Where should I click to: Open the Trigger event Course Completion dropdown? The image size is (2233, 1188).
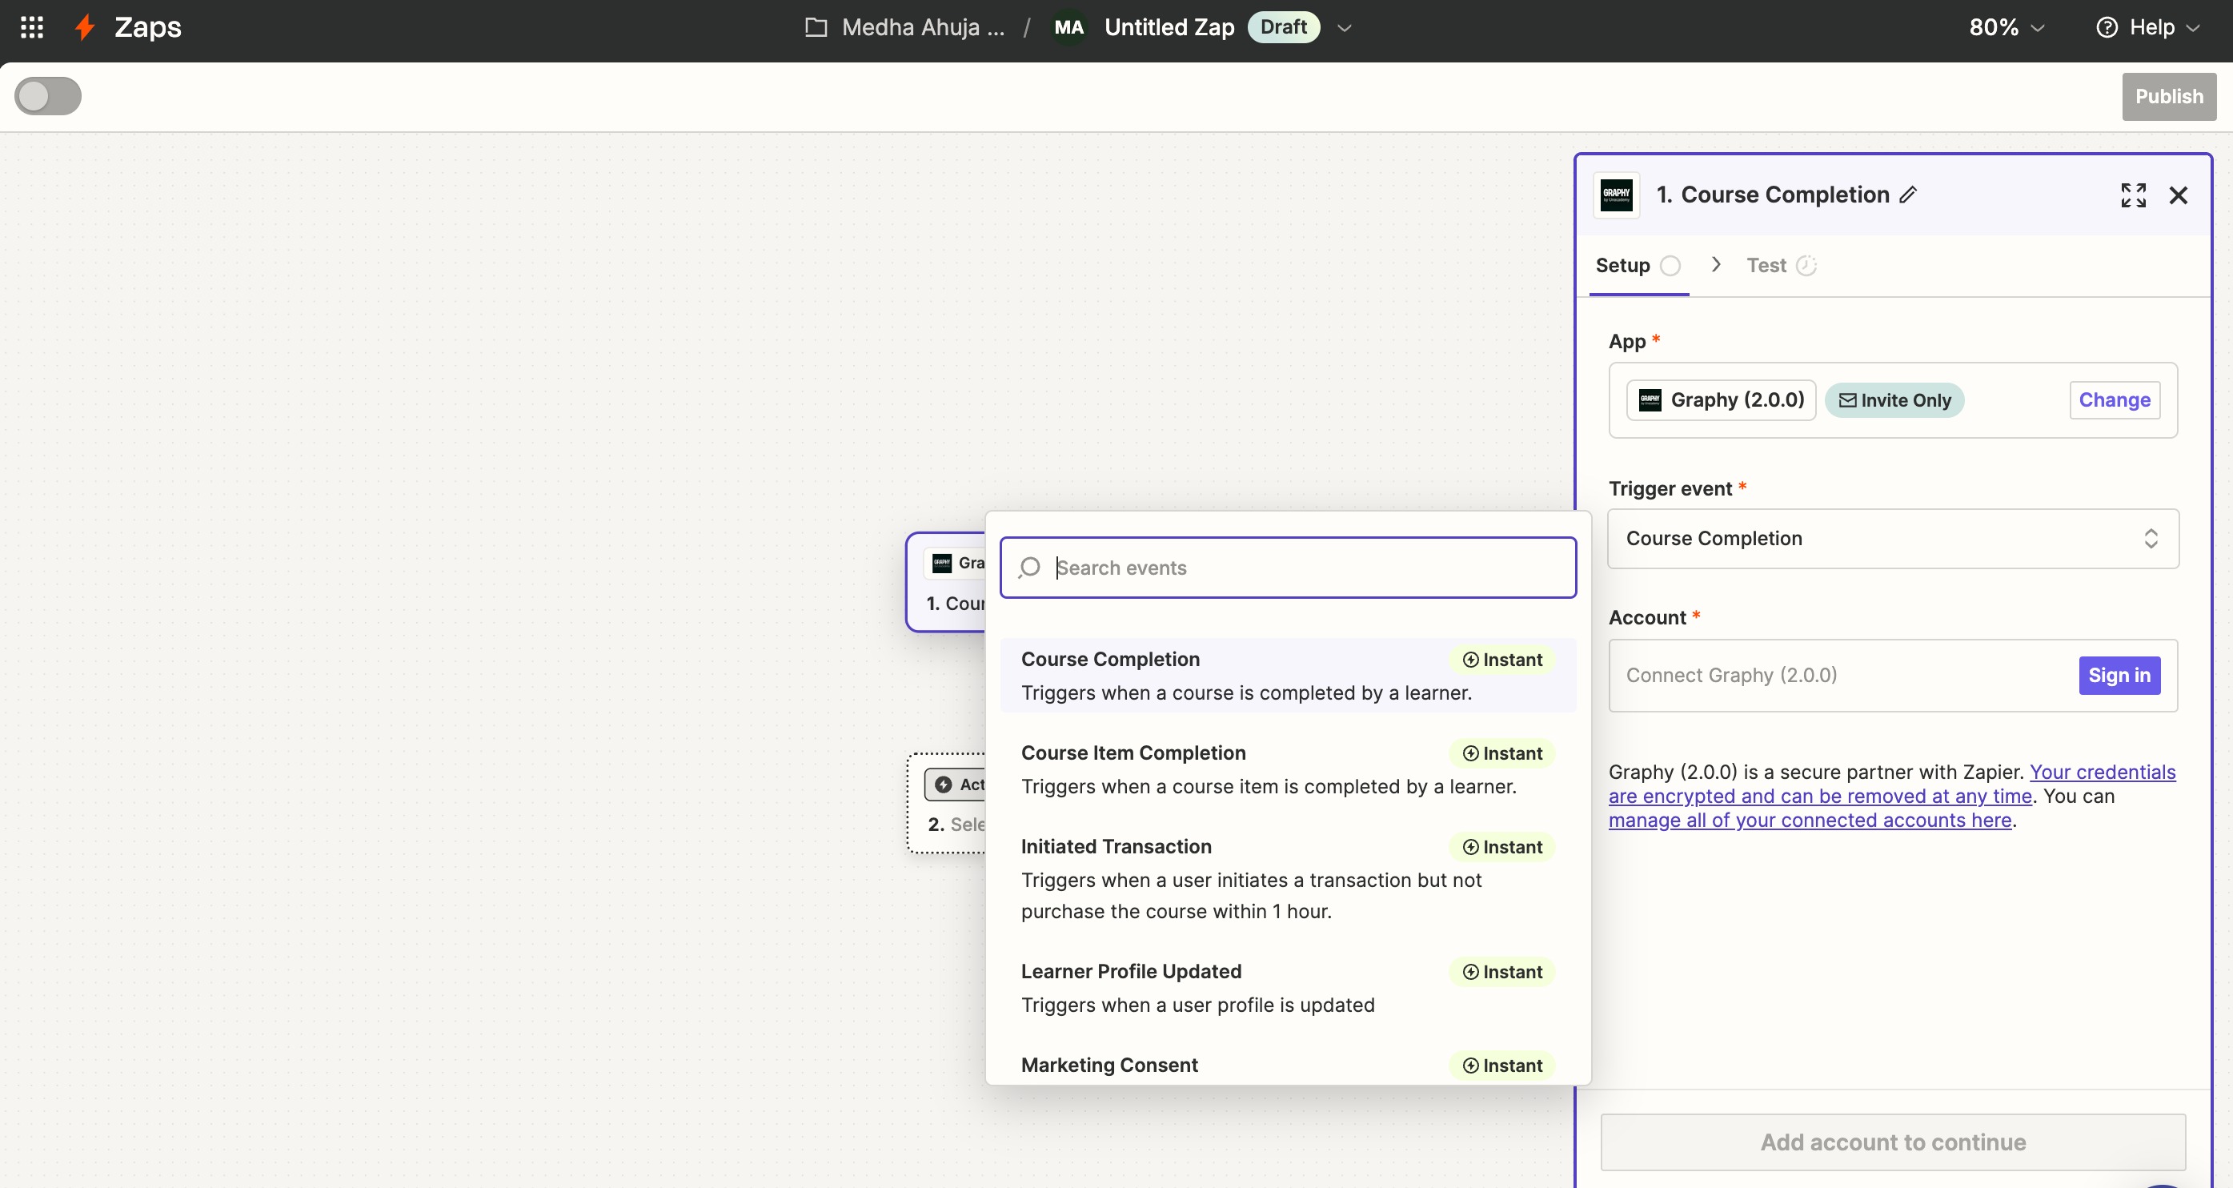(1892, 539)
